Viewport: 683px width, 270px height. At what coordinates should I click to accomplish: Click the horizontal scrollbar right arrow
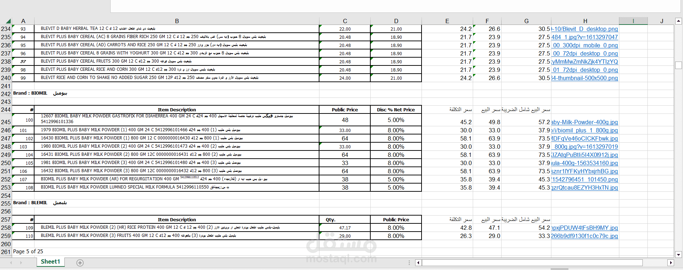tap(671, 263)
